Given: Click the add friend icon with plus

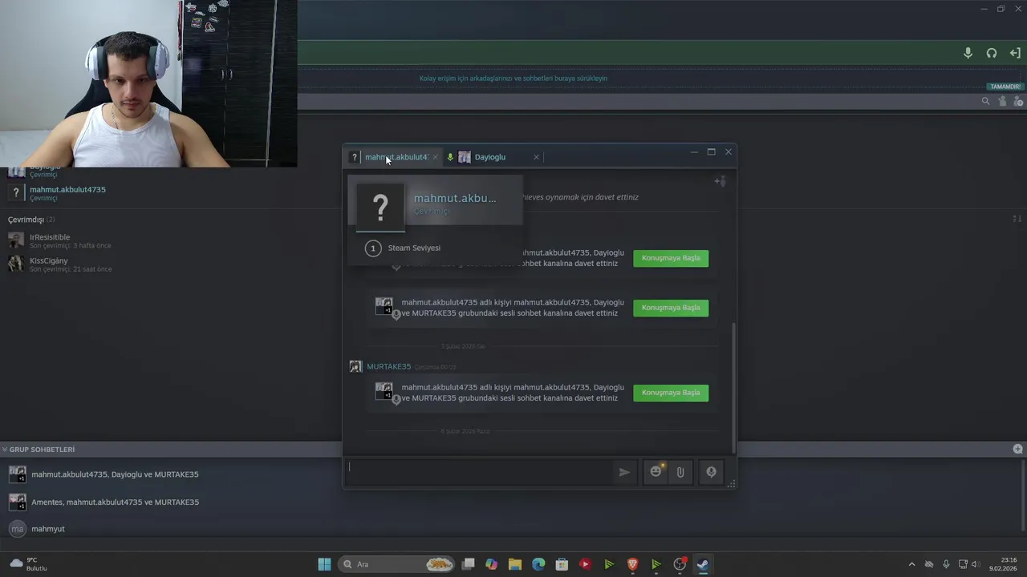Looking at the screenshot, I should pyautogui.click(x=1018, y=101).
